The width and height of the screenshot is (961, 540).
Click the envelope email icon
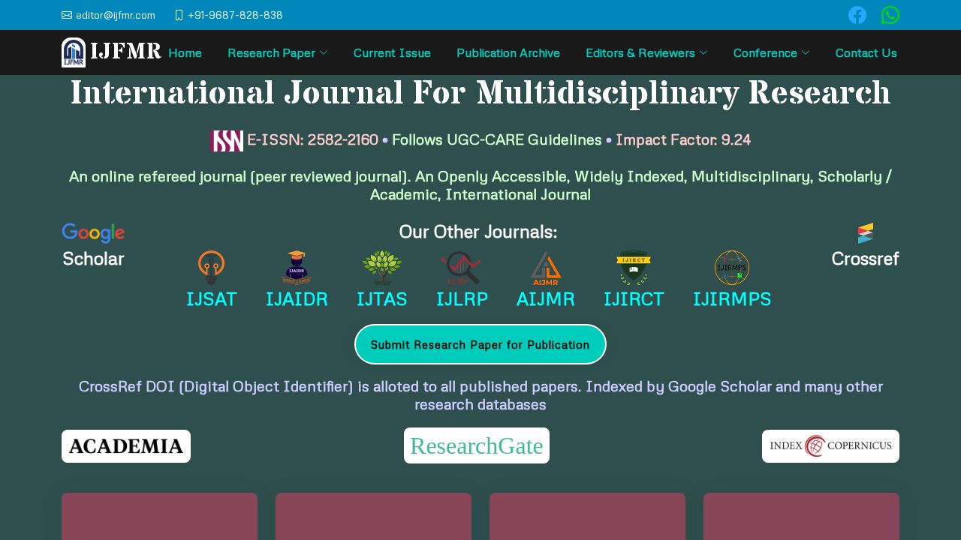click(x=67, y=15)
